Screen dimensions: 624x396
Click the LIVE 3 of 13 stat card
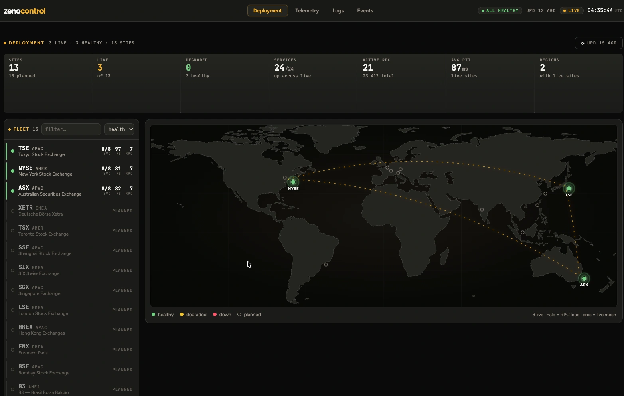point(136,83)
